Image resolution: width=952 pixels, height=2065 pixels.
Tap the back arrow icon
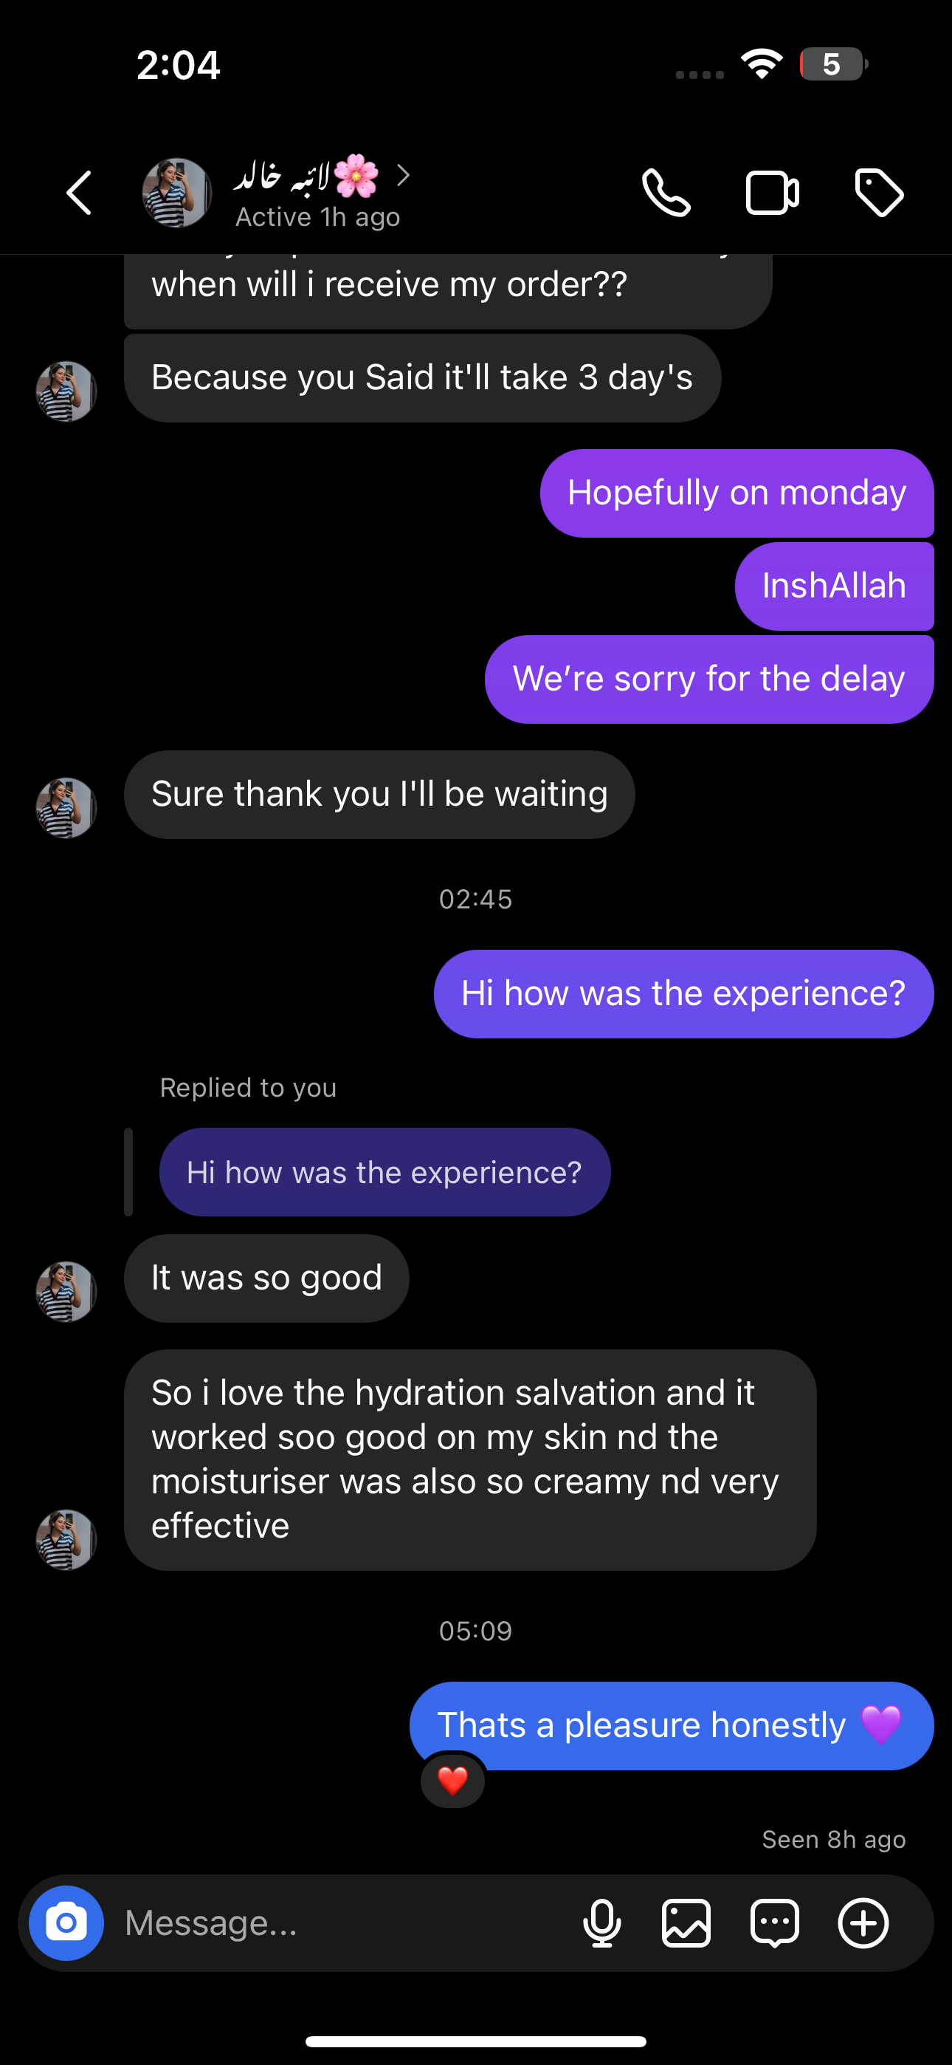click(x=80, y=194)
